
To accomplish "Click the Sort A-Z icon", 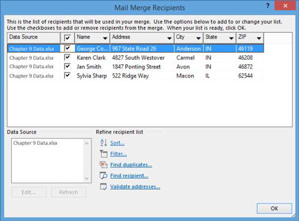I will pyautogui.click(x=103, y=142).
